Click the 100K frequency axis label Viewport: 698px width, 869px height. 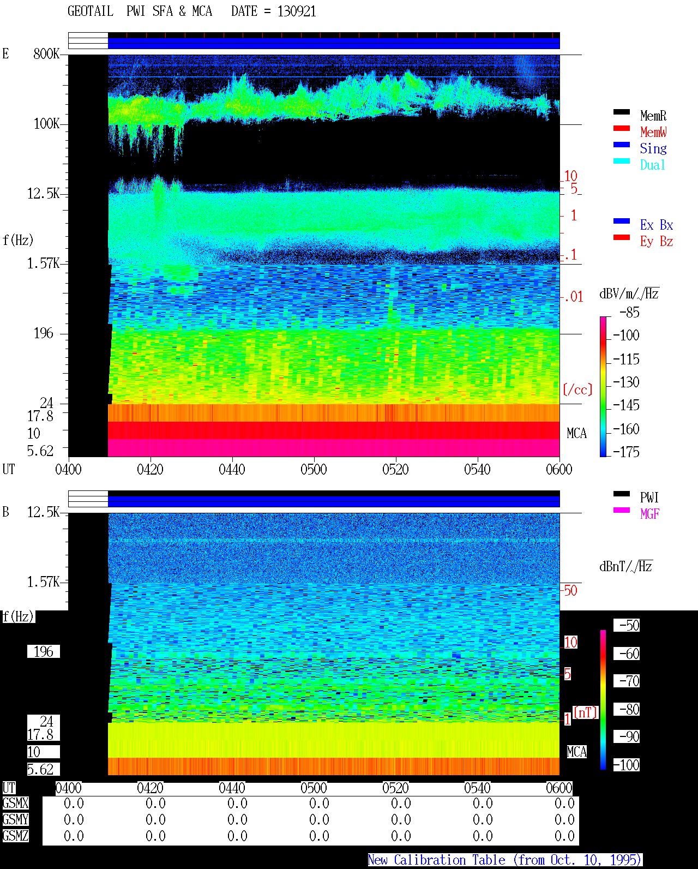coord(46,124)
